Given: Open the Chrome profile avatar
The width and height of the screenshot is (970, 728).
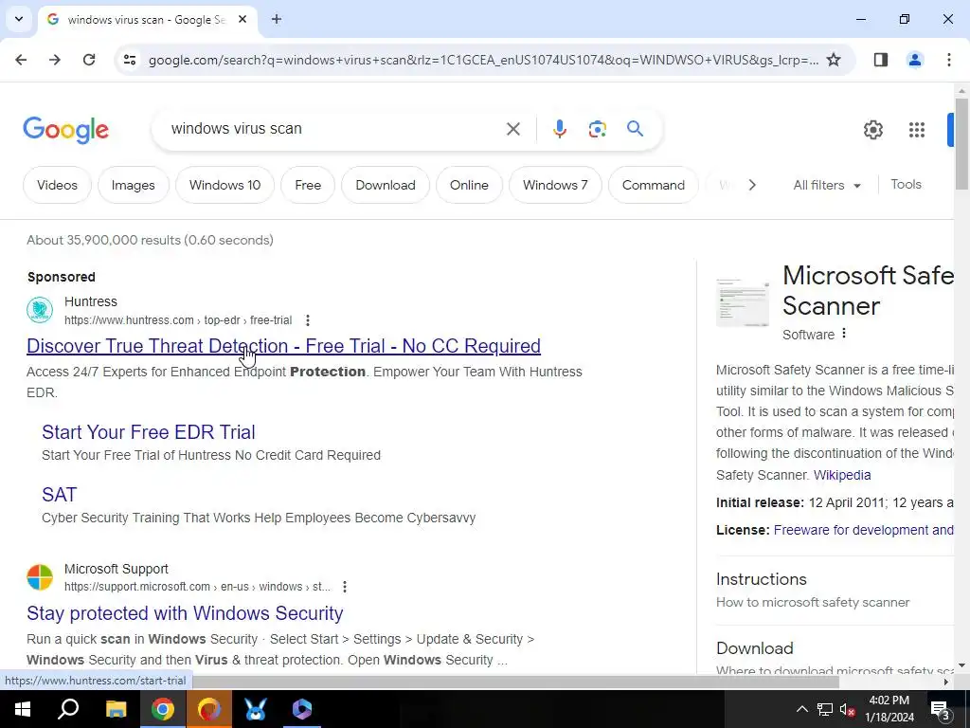Looking at the screenshot, I should click(x=915, y=60).
